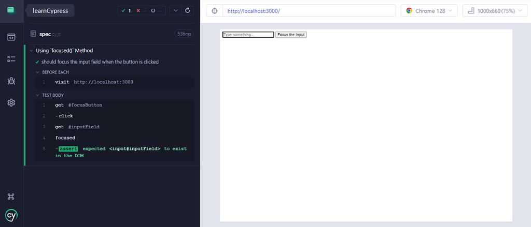This screenshot has height=227, width=531.
Task: Click the -click command row
Action: pos(115,116)
